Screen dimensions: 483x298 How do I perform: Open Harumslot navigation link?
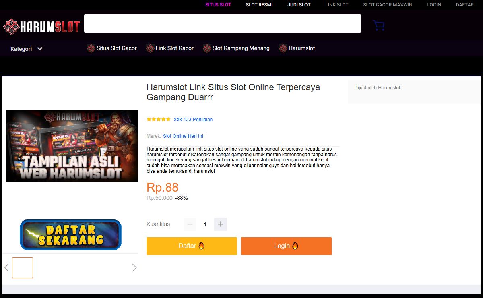pyautogui.click(x=302, y=48)
